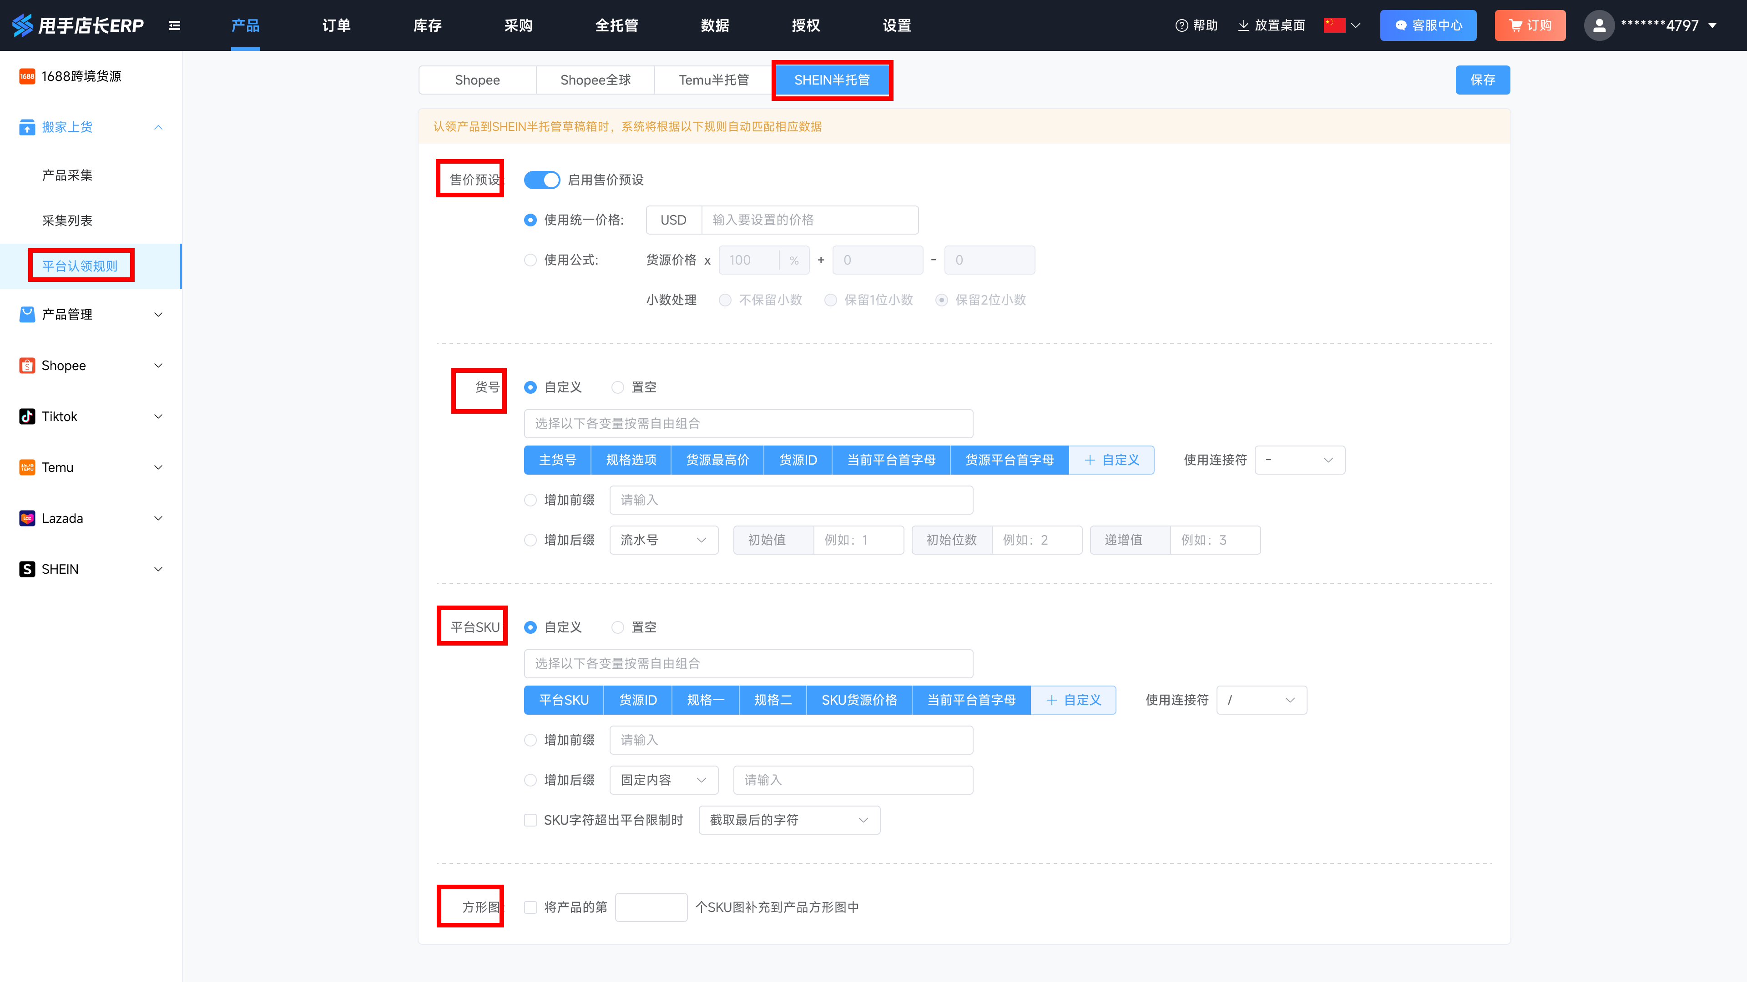The image size is (1747, 982).
Task: Open 全托管 top menu
Action: pos(616,26)
